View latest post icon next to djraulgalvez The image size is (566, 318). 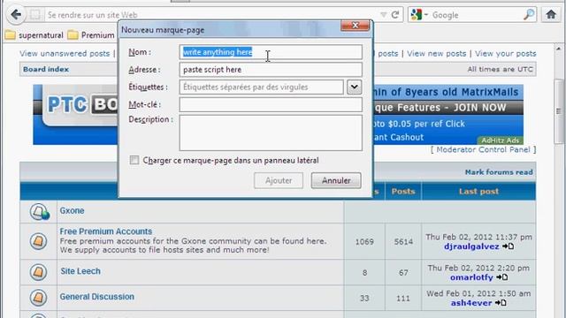pos(509,246)
